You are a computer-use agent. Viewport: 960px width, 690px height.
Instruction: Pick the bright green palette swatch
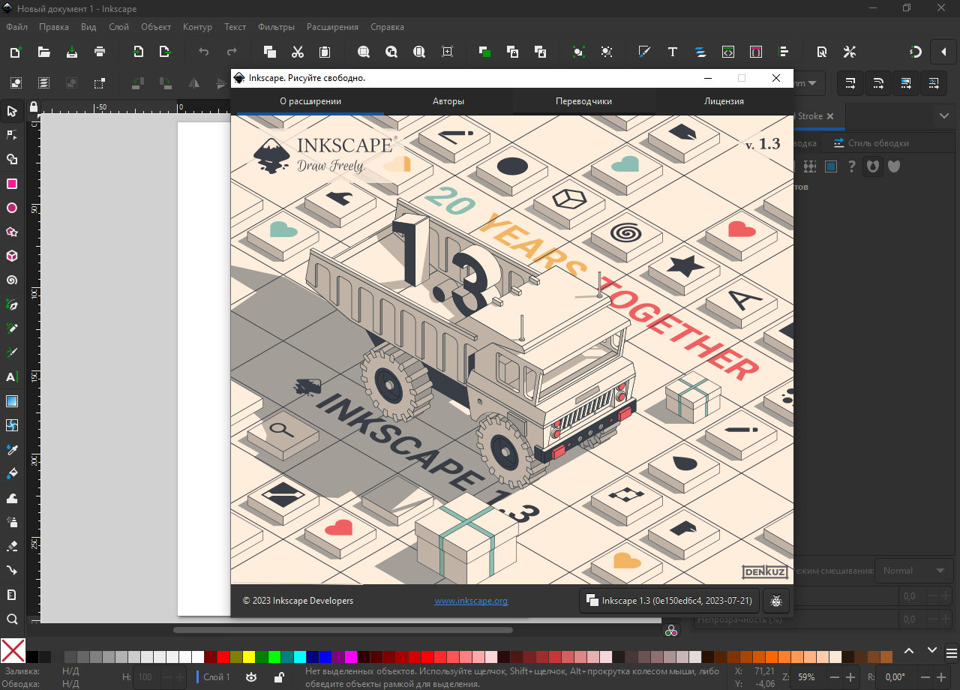point(274,657)
